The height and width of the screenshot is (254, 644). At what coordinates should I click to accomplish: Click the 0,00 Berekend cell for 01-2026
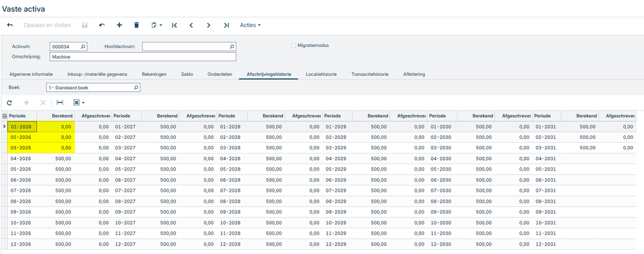coord(56,127)
